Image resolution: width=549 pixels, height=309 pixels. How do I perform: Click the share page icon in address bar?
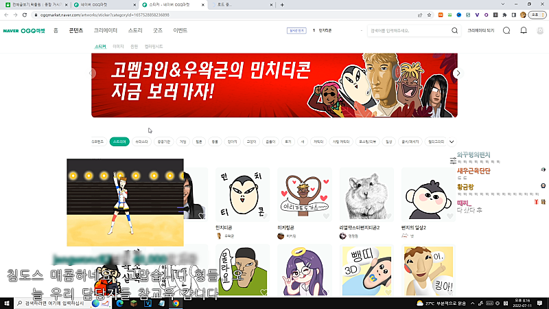pyautogui.click(x=420, y=15)
